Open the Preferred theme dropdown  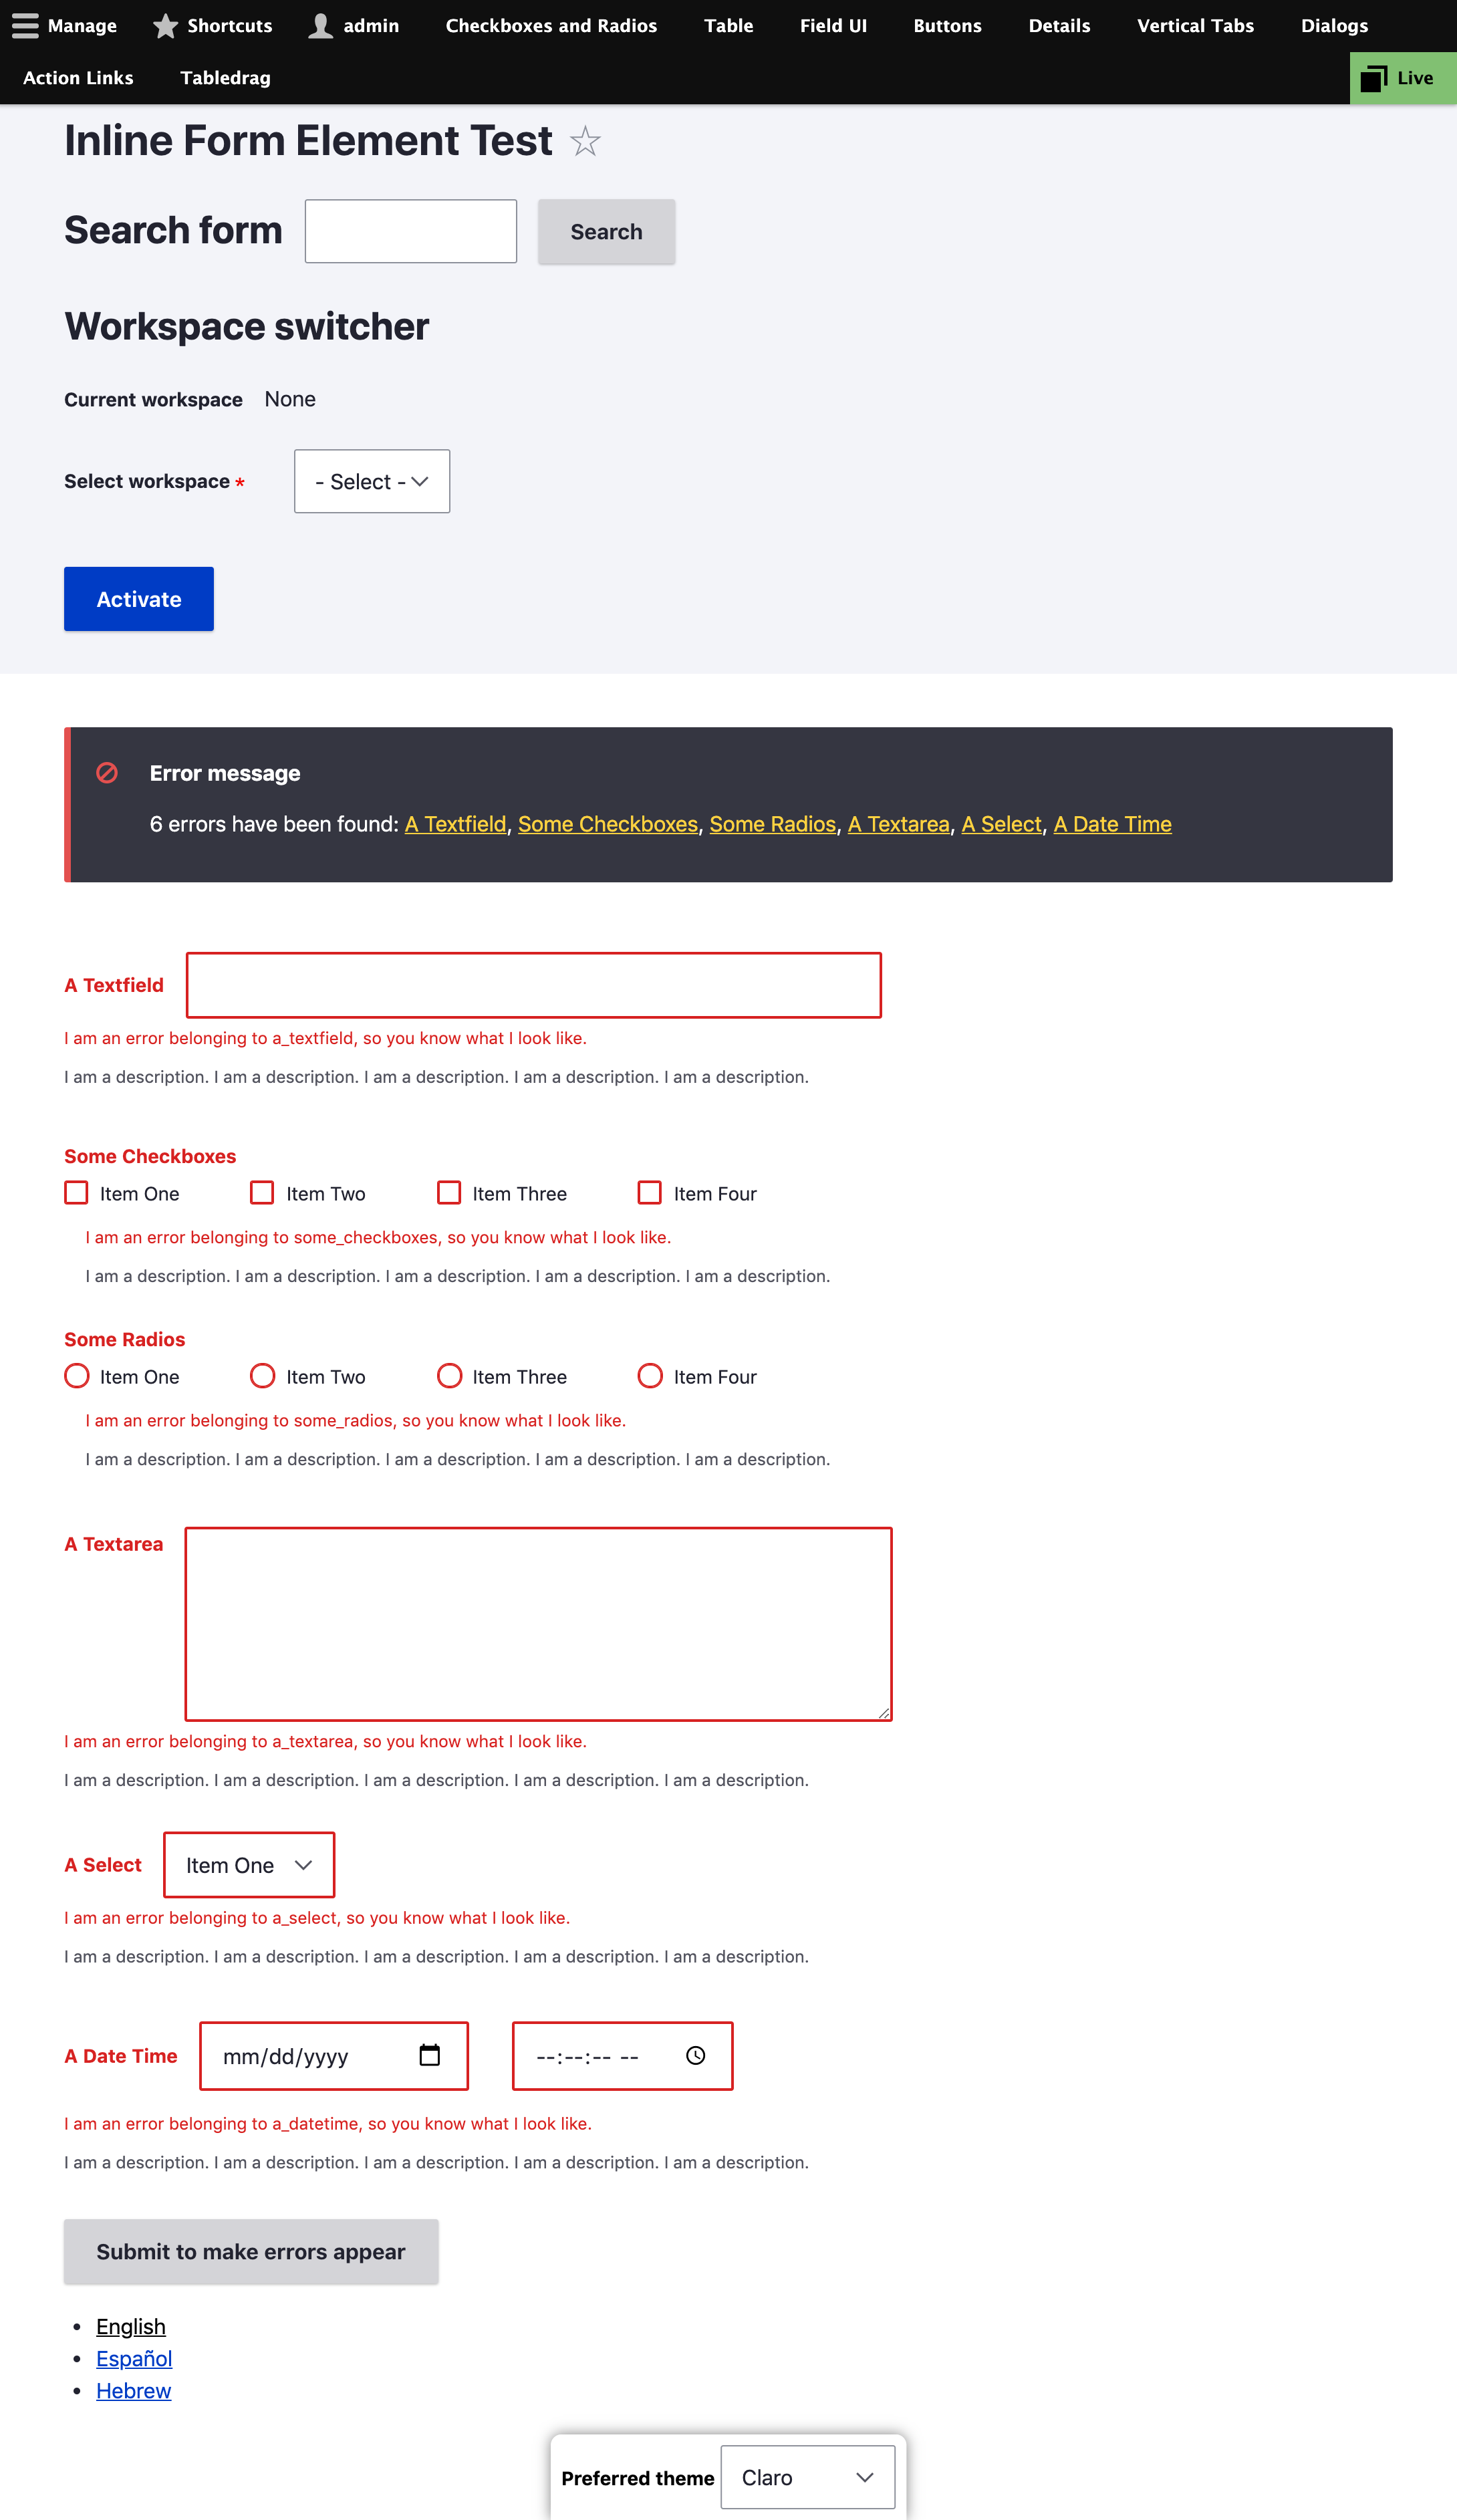tap(807, 2477)
